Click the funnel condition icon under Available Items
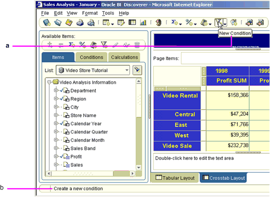270x197 pixels. [x=105, y=45]
